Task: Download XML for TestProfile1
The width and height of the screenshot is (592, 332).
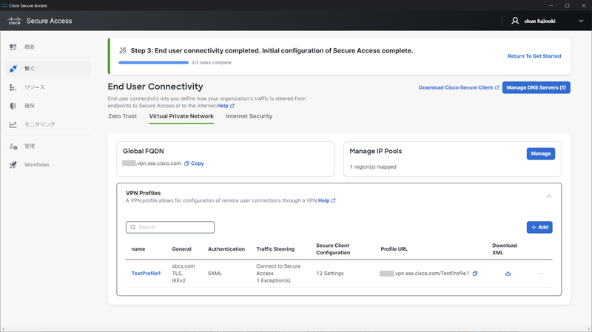Action: 508,273
